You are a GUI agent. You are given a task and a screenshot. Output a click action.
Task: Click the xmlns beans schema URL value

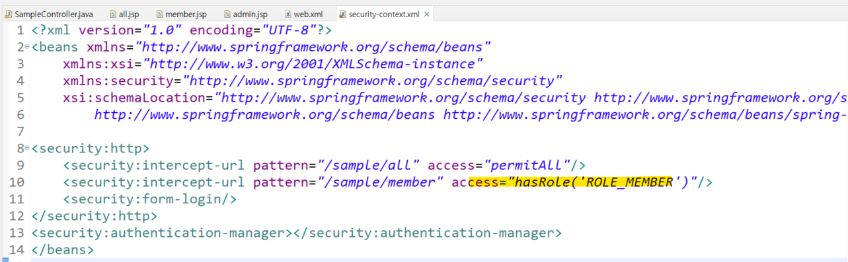[313, 47]
